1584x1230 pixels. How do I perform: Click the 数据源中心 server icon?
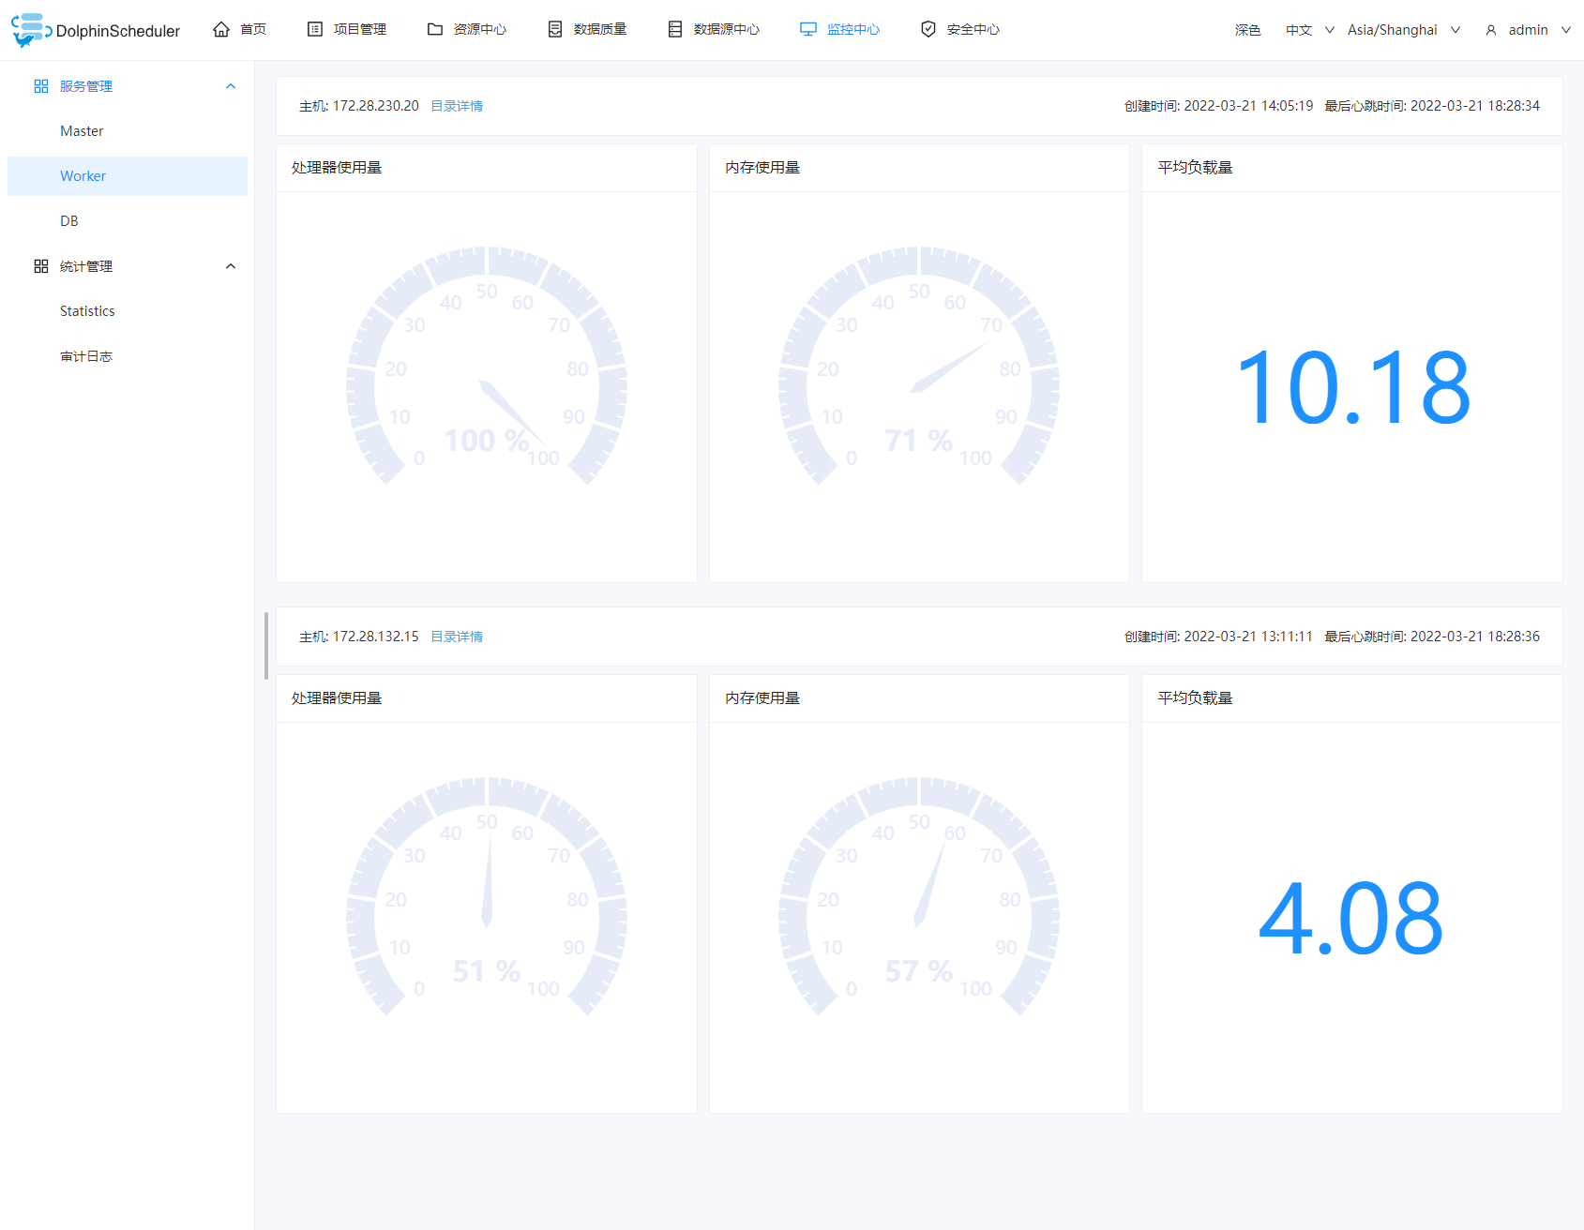coord(675,29)
